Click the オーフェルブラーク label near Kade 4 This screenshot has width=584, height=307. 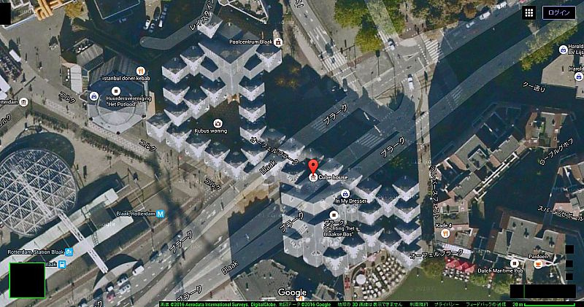(x=436, y=255)
